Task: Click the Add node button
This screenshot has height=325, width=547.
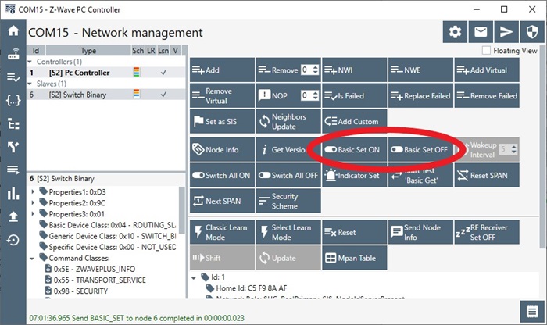Action: pos(222,70)
